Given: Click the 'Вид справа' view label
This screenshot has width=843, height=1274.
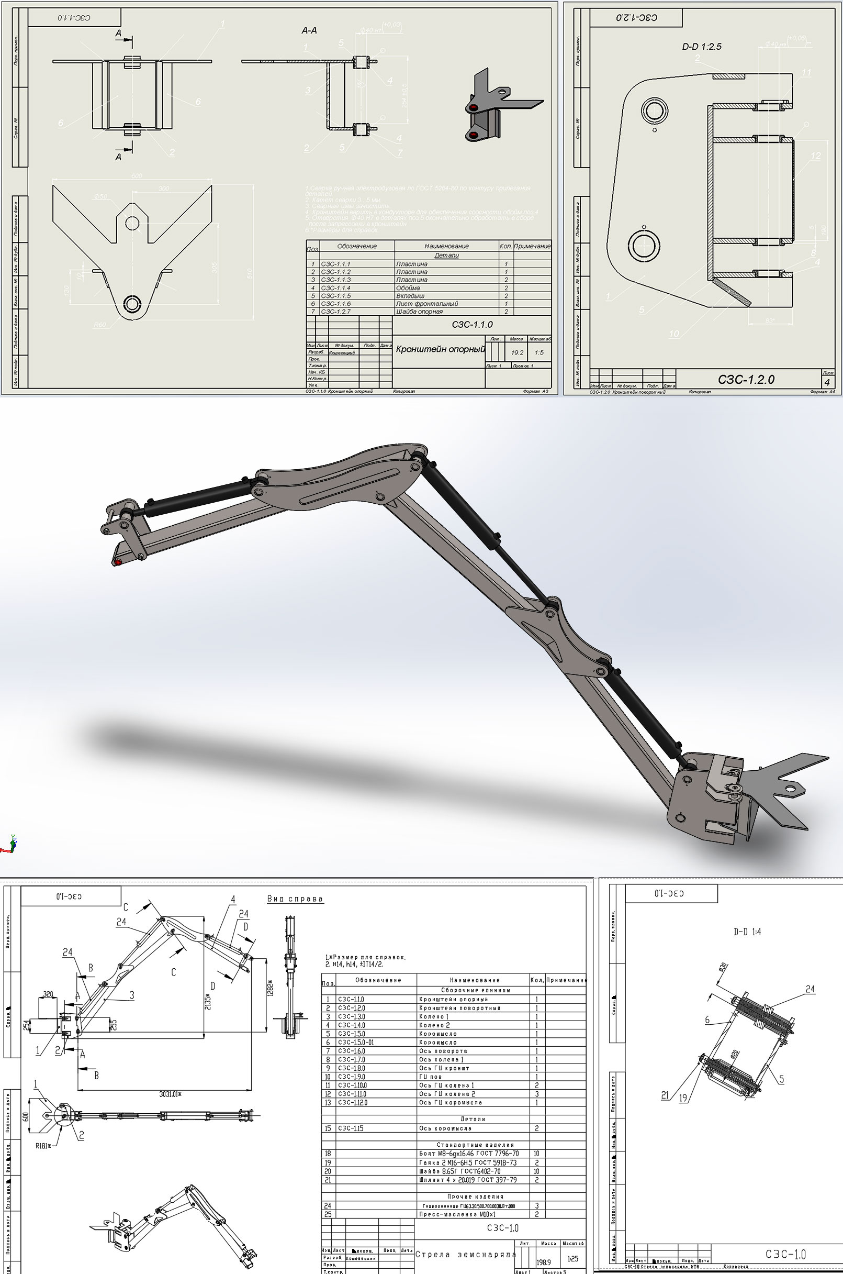Looking at the screenshot, I should coord(295,899).
